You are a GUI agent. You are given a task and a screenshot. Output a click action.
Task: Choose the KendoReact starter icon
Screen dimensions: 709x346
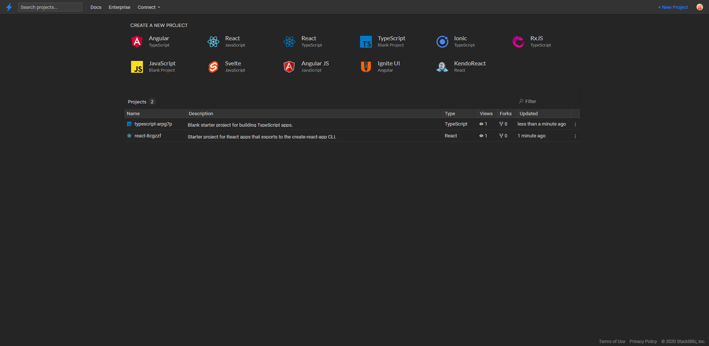[x=442, y=67]
